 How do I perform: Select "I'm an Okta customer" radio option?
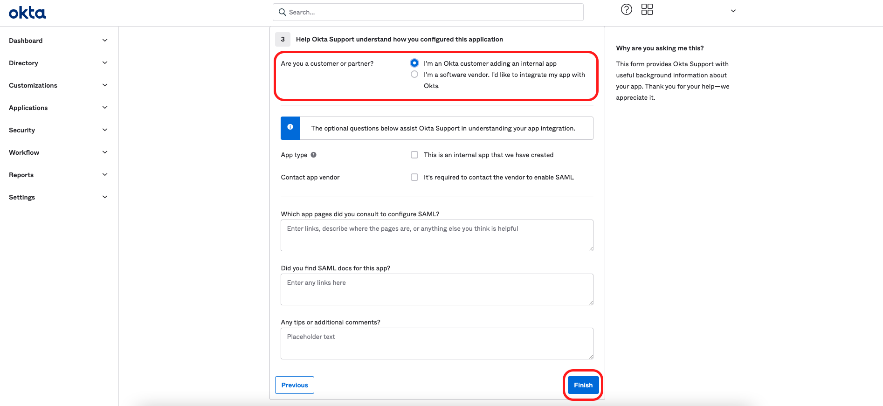pos(414,63)
